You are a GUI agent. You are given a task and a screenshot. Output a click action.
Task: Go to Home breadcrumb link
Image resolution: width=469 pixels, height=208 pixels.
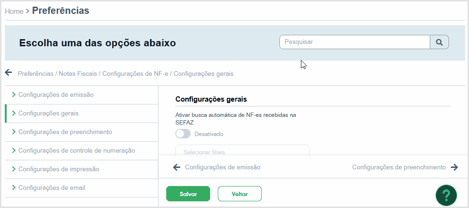click(x=14, y=11)
